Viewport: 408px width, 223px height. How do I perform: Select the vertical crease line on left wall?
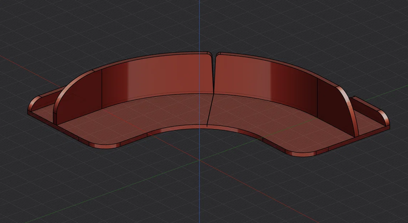(x=102, y=89)
